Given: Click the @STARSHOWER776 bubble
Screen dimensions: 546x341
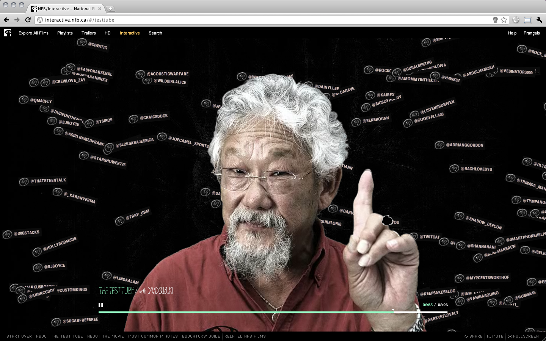Looking at the screenshot, I should 102,159.
